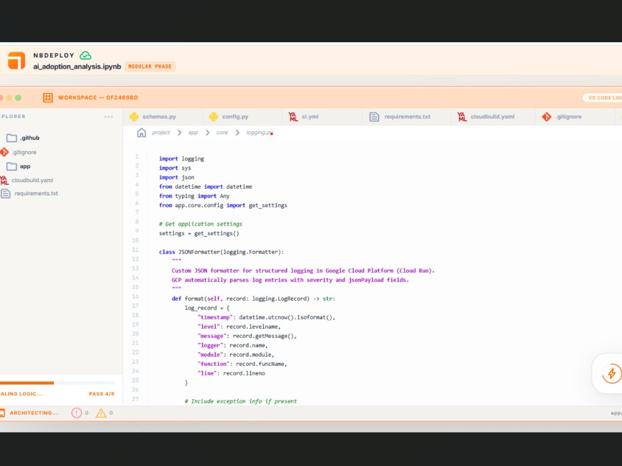This screenshot has width=622, height=466.
Task: Click the '# Include exception info if present' comment
Action: click(x=240, y=401)
